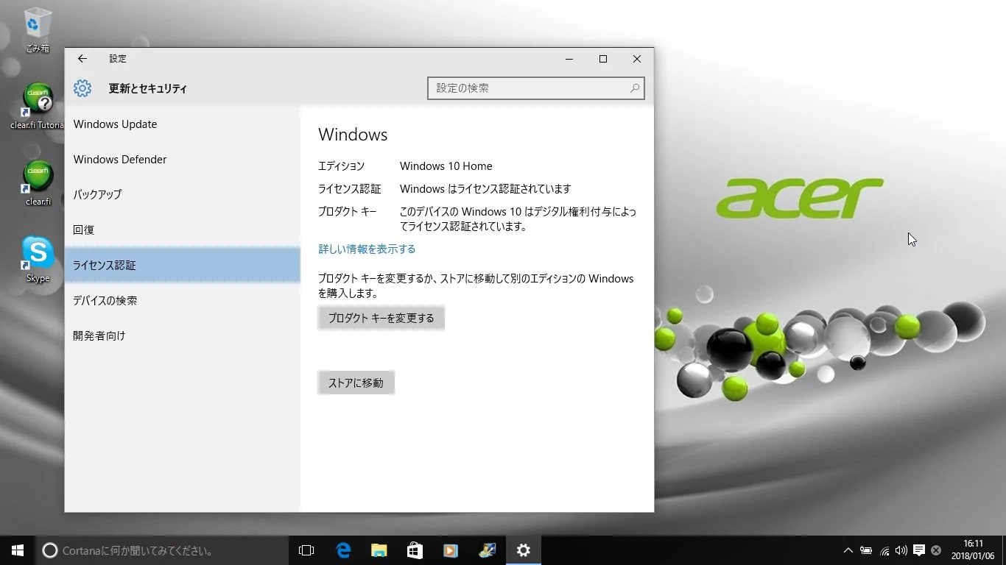Select the clear.fi Tutorial desktop shortcut
1006x565 pixels.
[x=38, y=107]
